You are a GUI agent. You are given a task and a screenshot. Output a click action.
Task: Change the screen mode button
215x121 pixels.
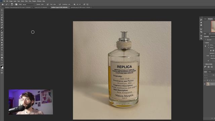(2, 73)
